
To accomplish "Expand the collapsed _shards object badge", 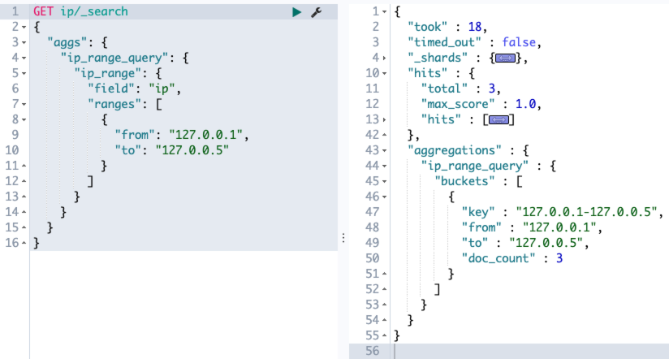I will (x=505, y=58).
